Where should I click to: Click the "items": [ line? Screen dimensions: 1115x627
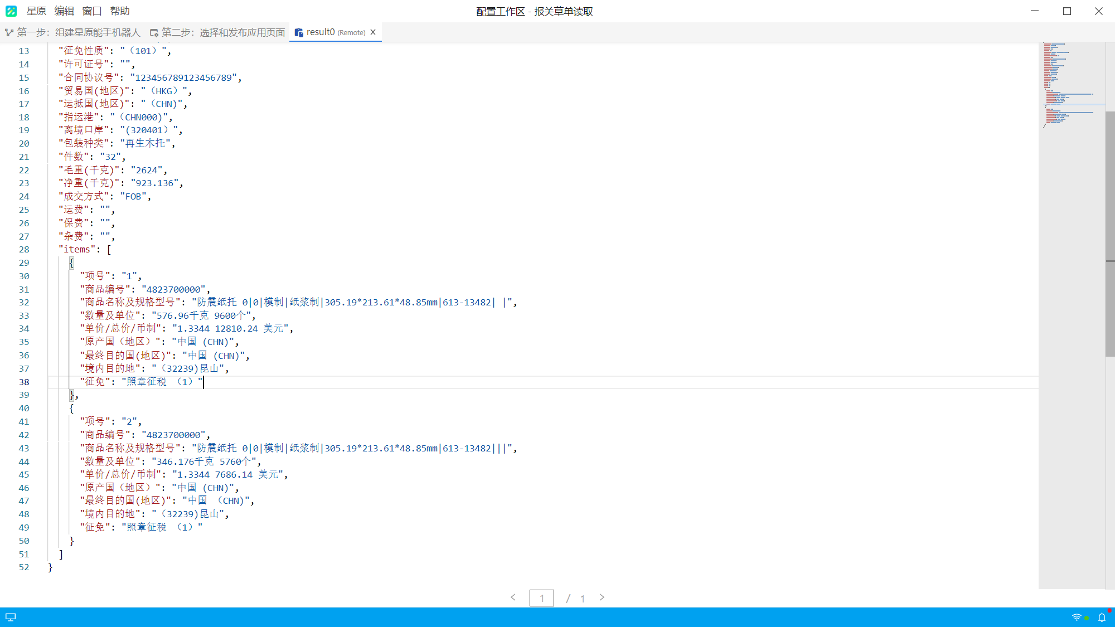(x=85, y=250)
